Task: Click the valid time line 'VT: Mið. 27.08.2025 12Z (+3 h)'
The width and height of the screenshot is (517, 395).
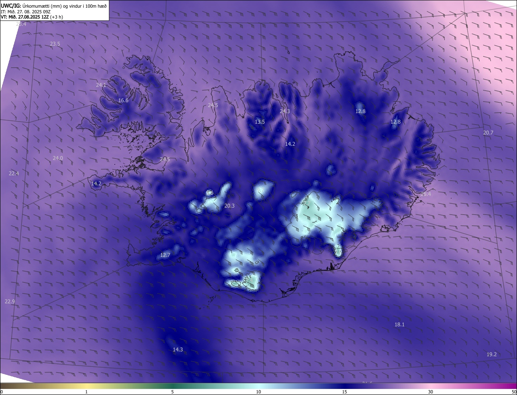Action: [x=32, y=17]
